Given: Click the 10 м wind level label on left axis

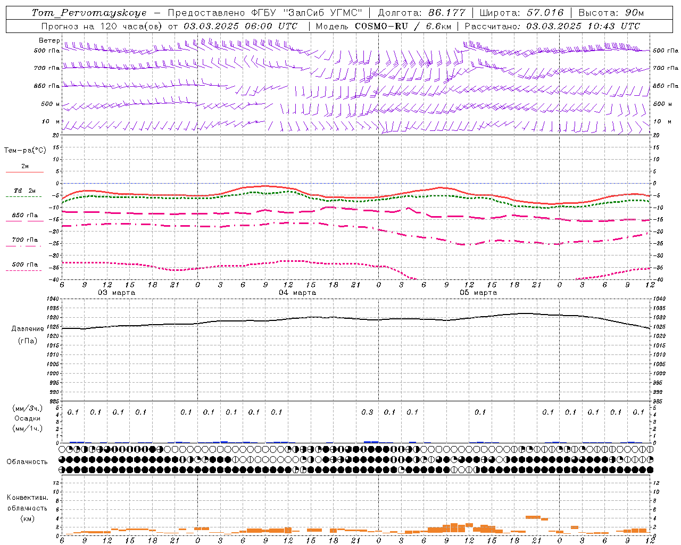Looking at the screenshot, I should [51, 121].
